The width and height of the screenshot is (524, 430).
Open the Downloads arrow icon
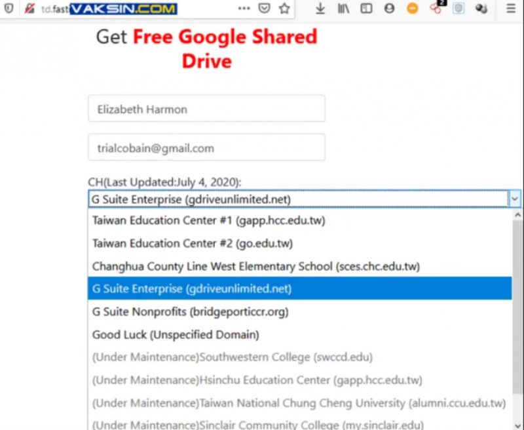coord(320,9)
